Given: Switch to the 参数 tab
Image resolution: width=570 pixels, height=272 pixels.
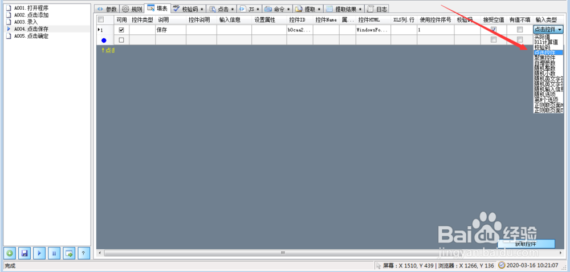Looking at the screenshot, I should (107, 9).
